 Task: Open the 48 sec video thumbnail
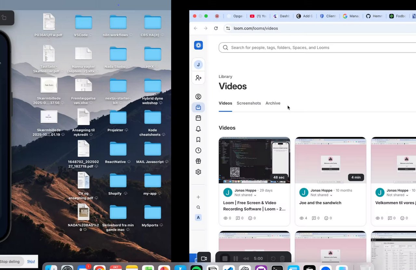[254, 160]
